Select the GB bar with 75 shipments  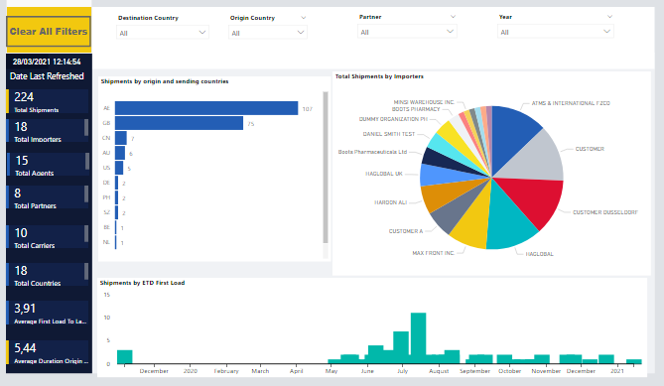(x=179, y=123)
